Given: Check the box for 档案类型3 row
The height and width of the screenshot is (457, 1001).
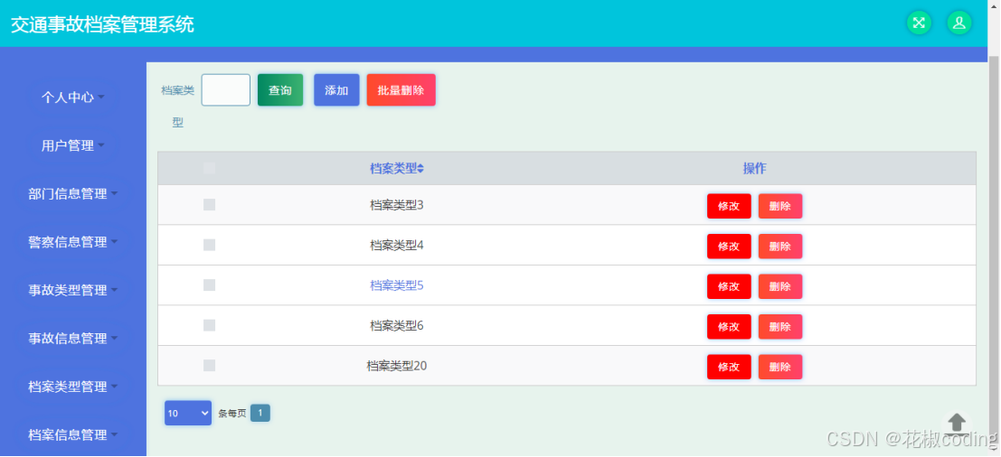Looking at the screenshot, I should pos(210,205).
